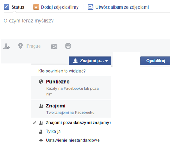Click the location pin icon
This screenshot has width=171, height=145.
(20, 46)
